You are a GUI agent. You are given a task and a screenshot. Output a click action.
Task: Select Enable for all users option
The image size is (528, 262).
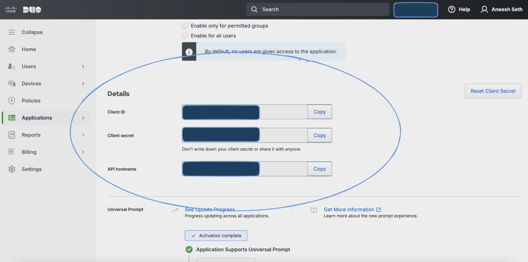coord(185,36)
